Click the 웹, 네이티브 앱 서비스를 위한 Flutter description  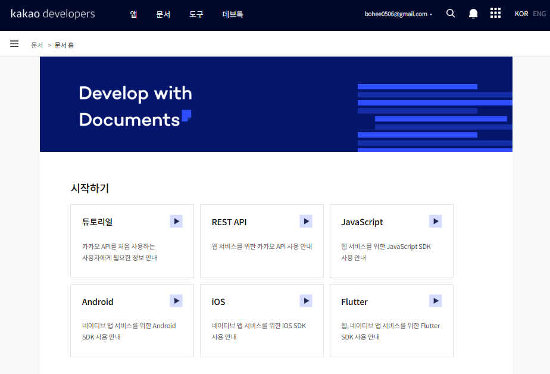click(x=390, y=331)
